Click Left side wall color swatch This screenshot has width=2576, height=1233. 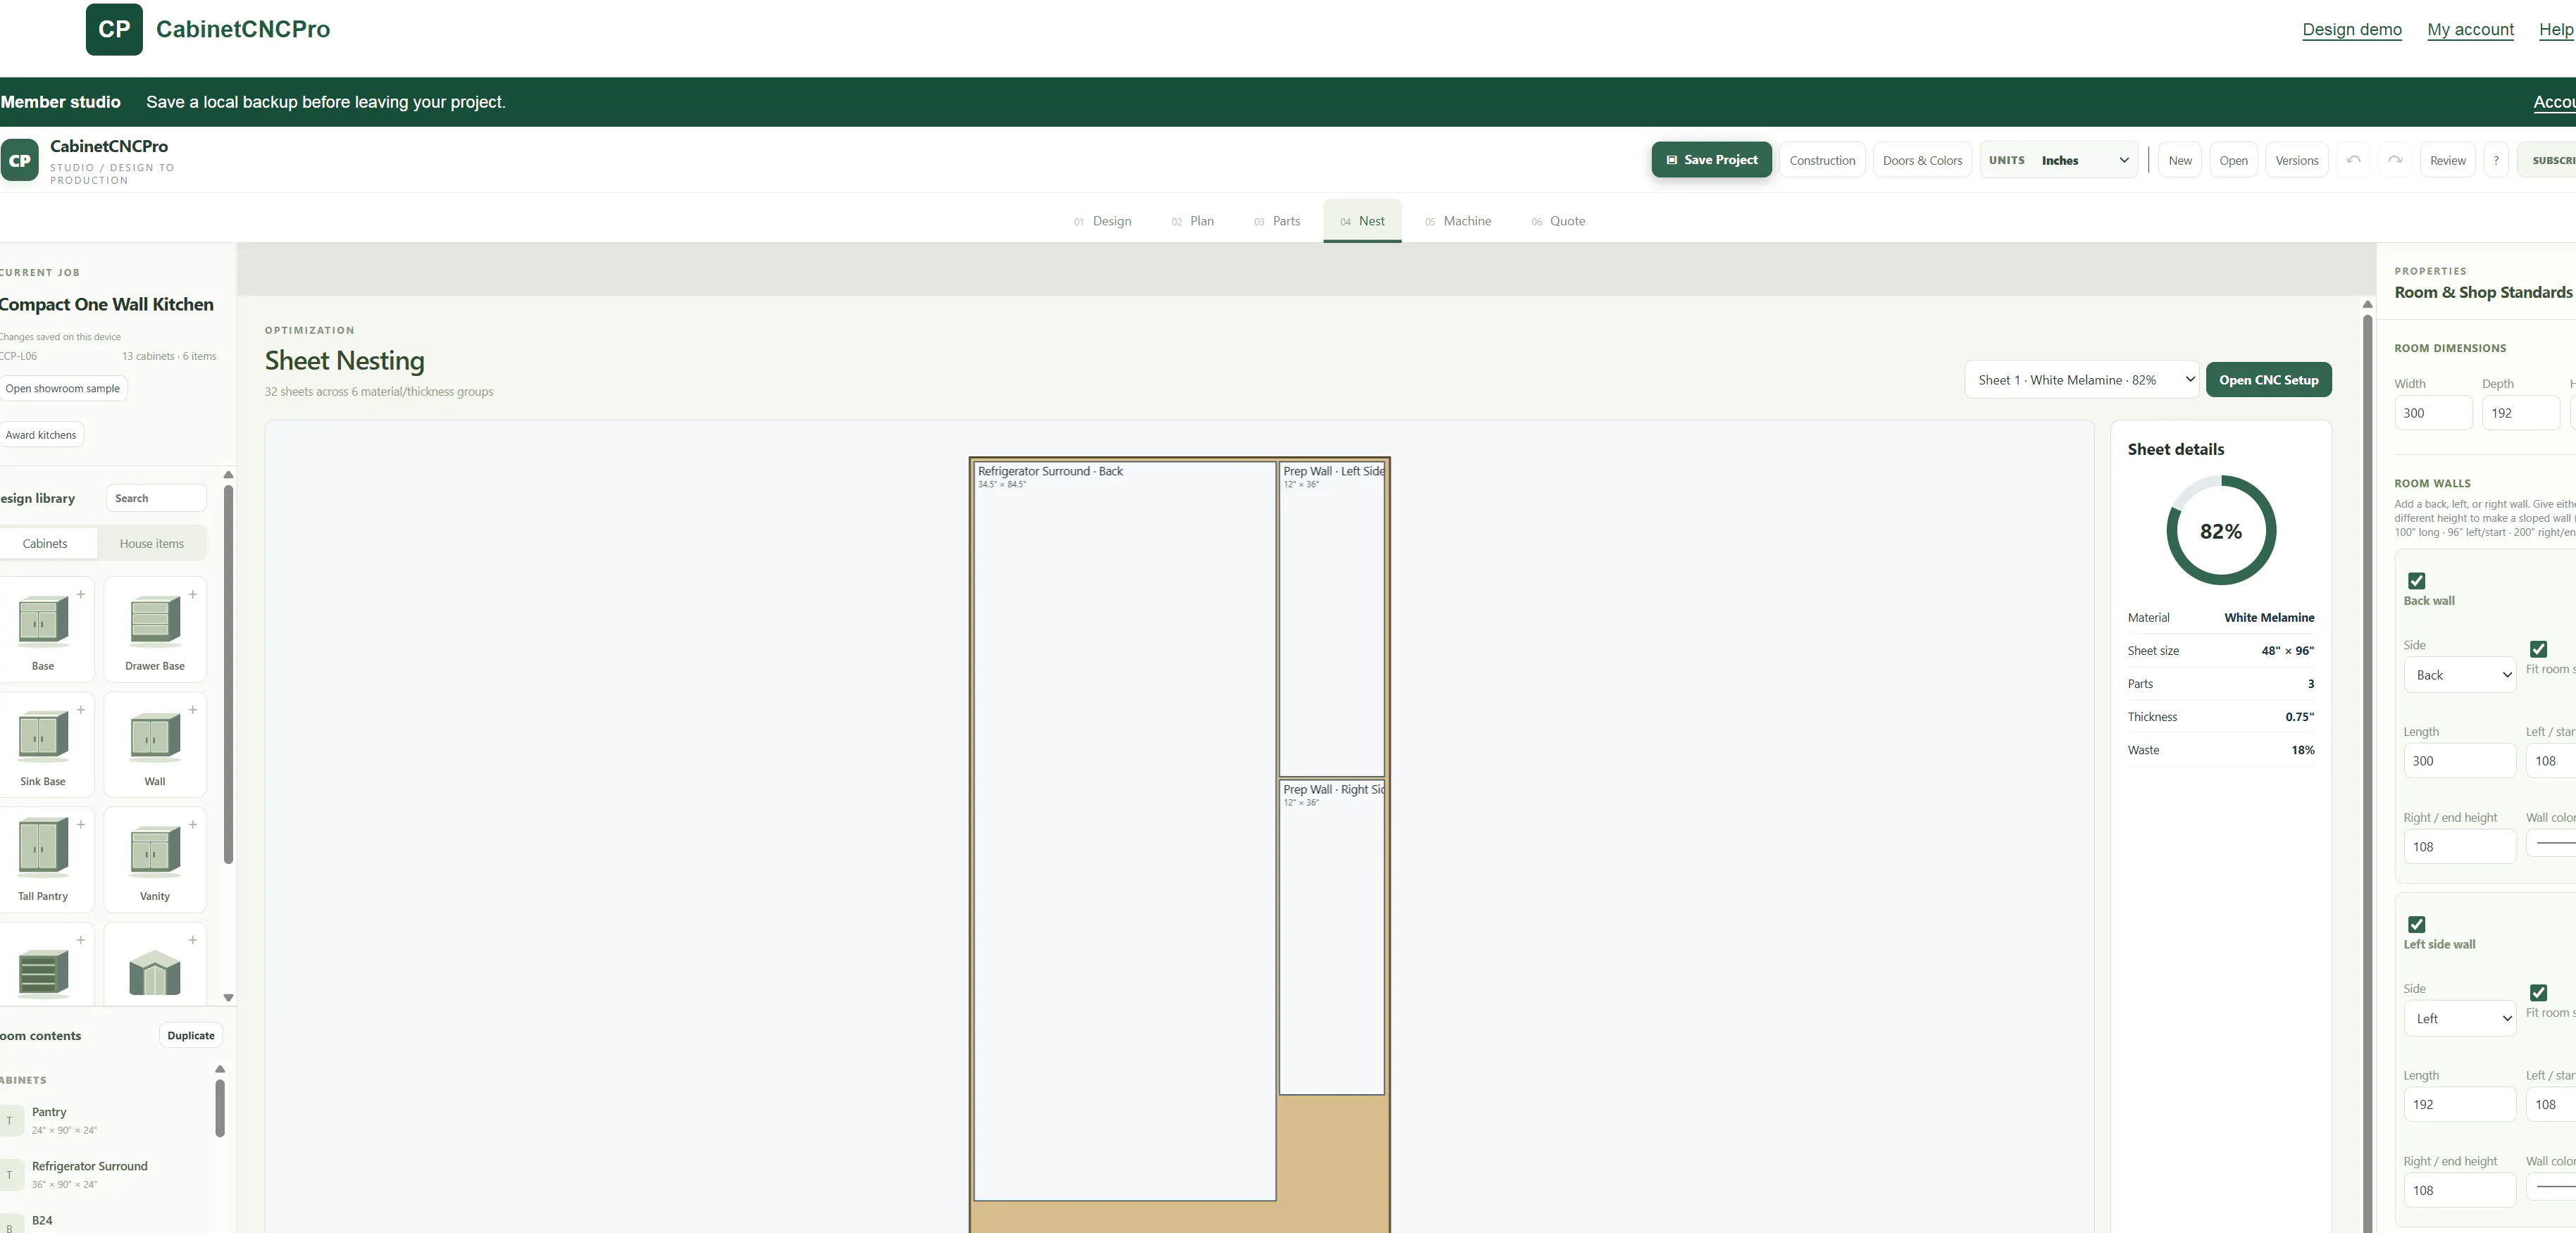coord(2555,1187)
